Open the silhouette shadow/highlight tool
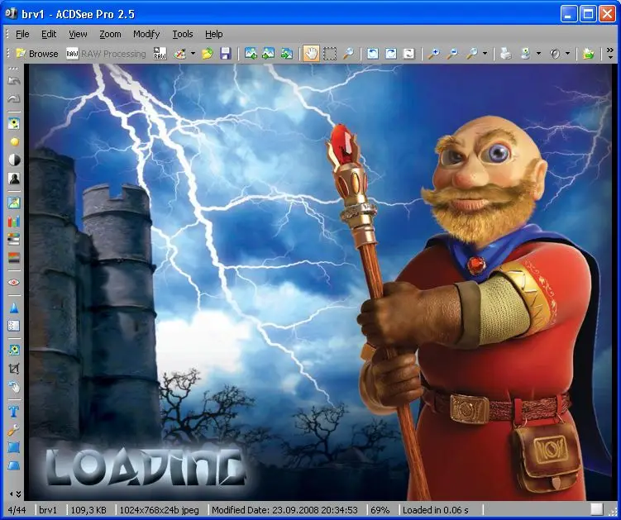The image size is (621, 520). click(14, 179)
